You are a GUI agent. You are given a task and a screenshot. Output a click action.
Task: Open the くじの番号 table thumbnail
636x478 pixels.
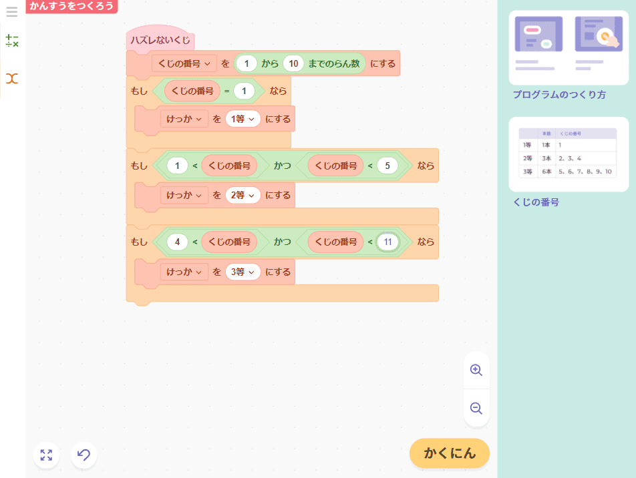569,154
